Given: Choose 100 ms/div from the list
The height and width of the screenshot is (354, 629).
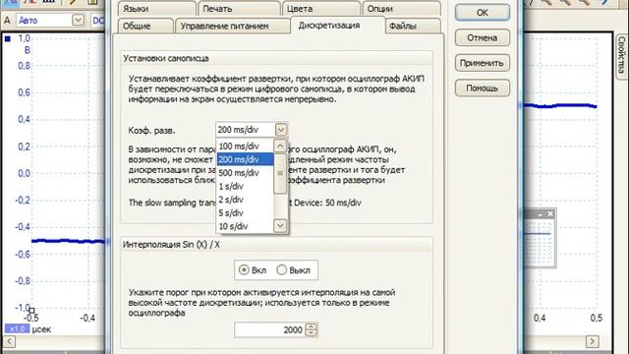Looking at the screenshot, I should pos(245,147).
